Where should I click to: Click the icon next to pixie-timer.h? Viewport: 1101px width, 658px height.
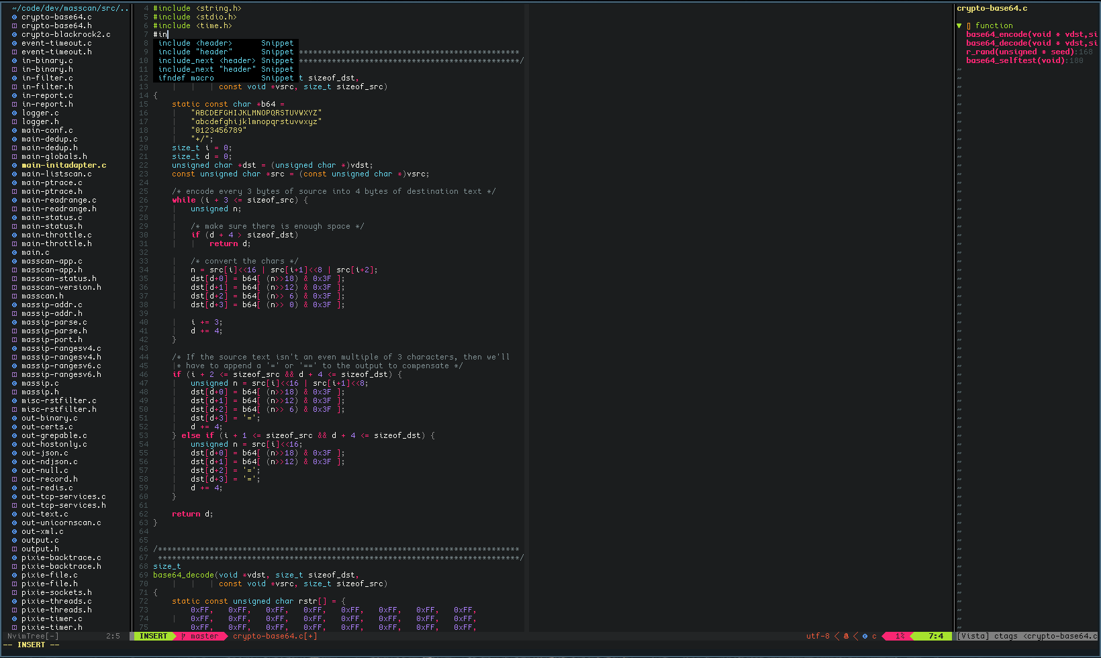tap(15, 627)
